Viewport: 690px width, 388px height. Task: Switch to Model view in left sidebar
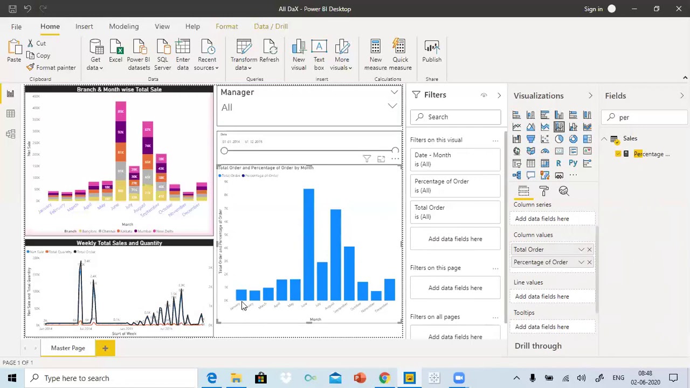(10, 133)
